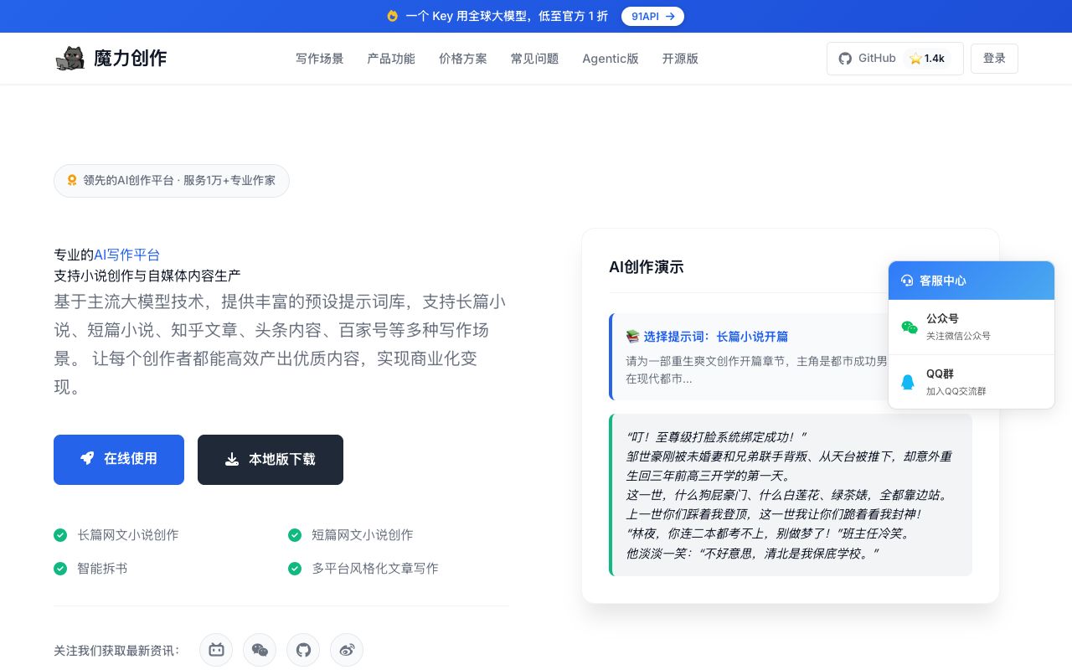This screenshot has width=1072, height=670.
Task: Click the green WeChat icon beside 公众号
Action: (909, 327)
